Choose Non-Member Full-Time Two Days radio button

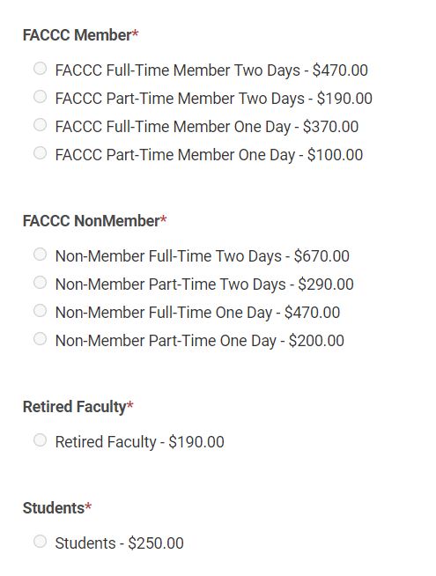tap(40, 255)
